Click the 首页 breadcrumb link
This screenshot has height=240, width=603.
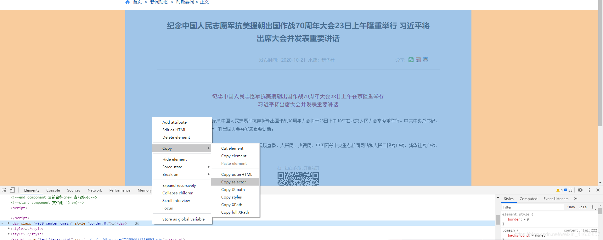[137, 2]
